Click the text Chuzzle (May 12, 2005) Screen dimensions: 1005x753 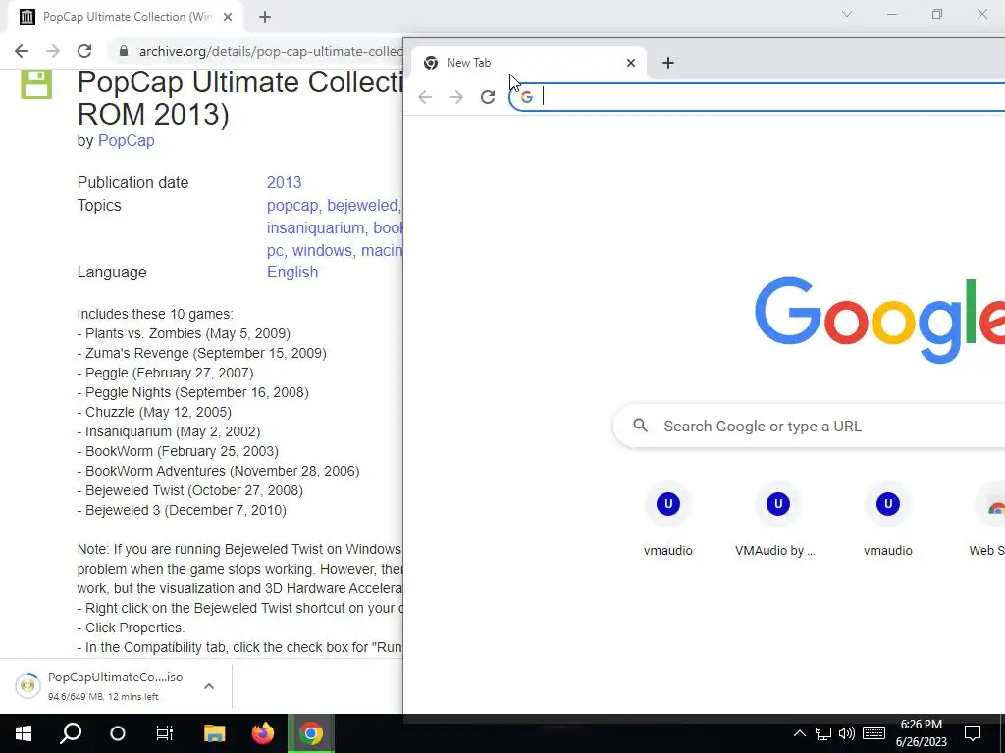[x=158, y=413]
